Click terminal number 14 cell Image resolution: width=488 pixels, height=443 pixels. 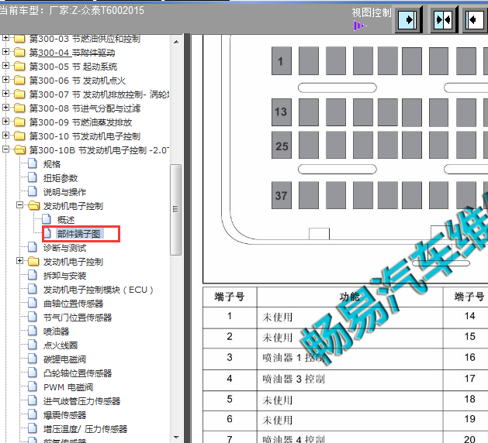466,318
